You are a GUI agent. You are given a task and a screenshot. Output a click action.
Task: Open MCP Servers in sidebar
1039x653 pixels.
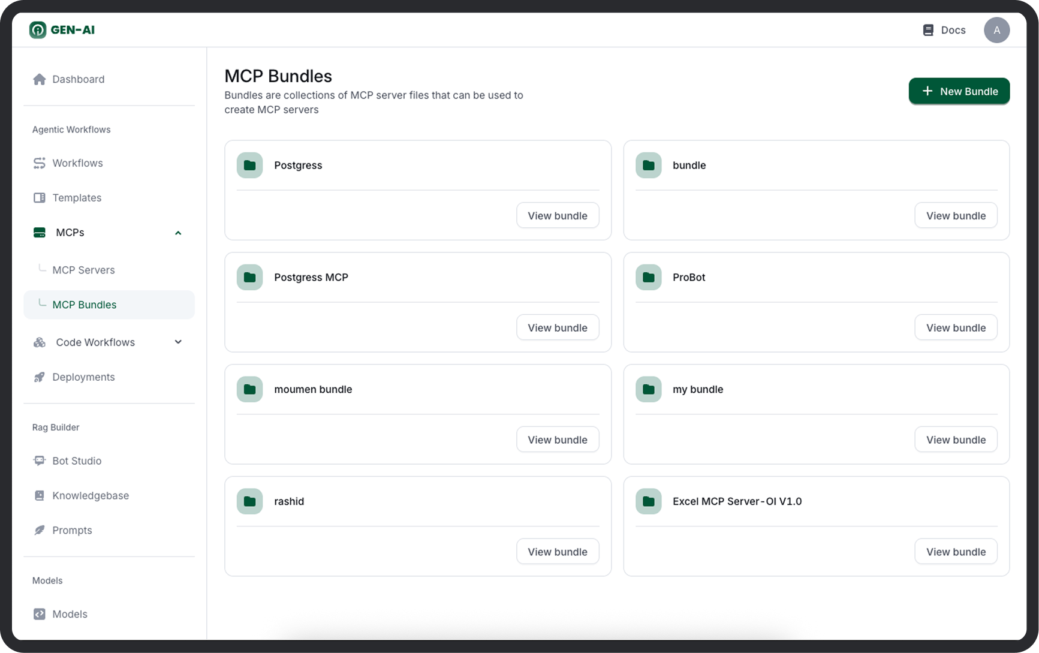[x=83, y=270]
